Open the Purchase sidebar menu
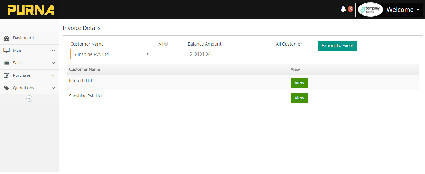The width and height of the screenshot is (425, 174). click(x=29, y=75)
